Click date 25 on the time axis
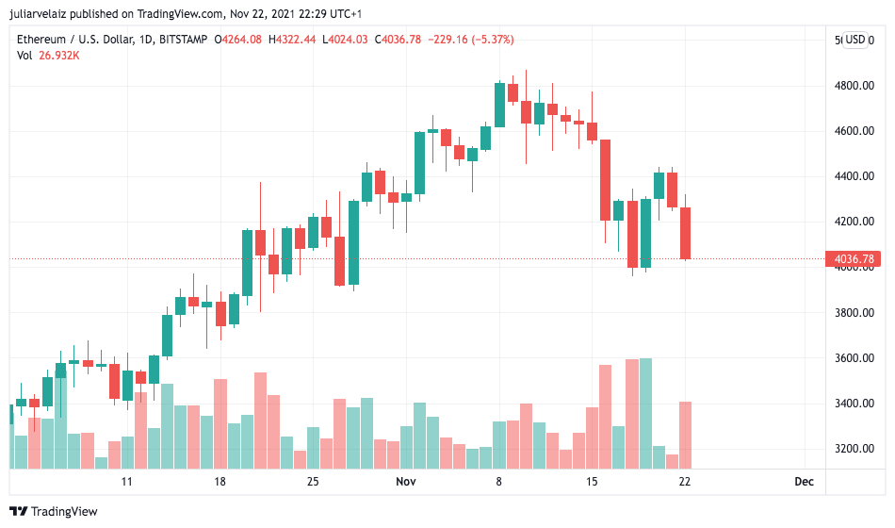Image resolution: width=895 pixels, height=528 pixels. 313,481
